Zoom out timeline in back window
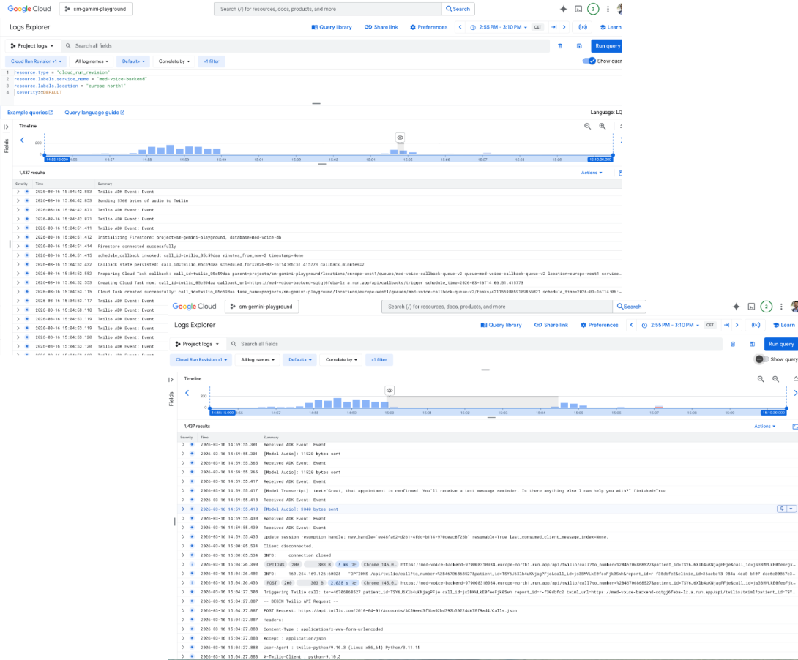Viewport: 798px width, 660px height. [588, 126]
